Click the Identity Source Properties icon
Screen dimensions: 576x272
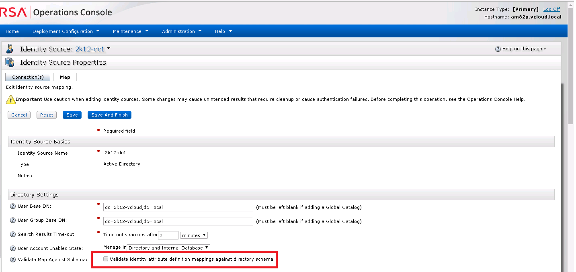coord(10,62)
